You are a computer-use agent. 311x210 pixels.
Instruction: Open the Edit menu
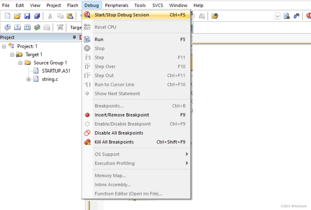pos(20,5)
